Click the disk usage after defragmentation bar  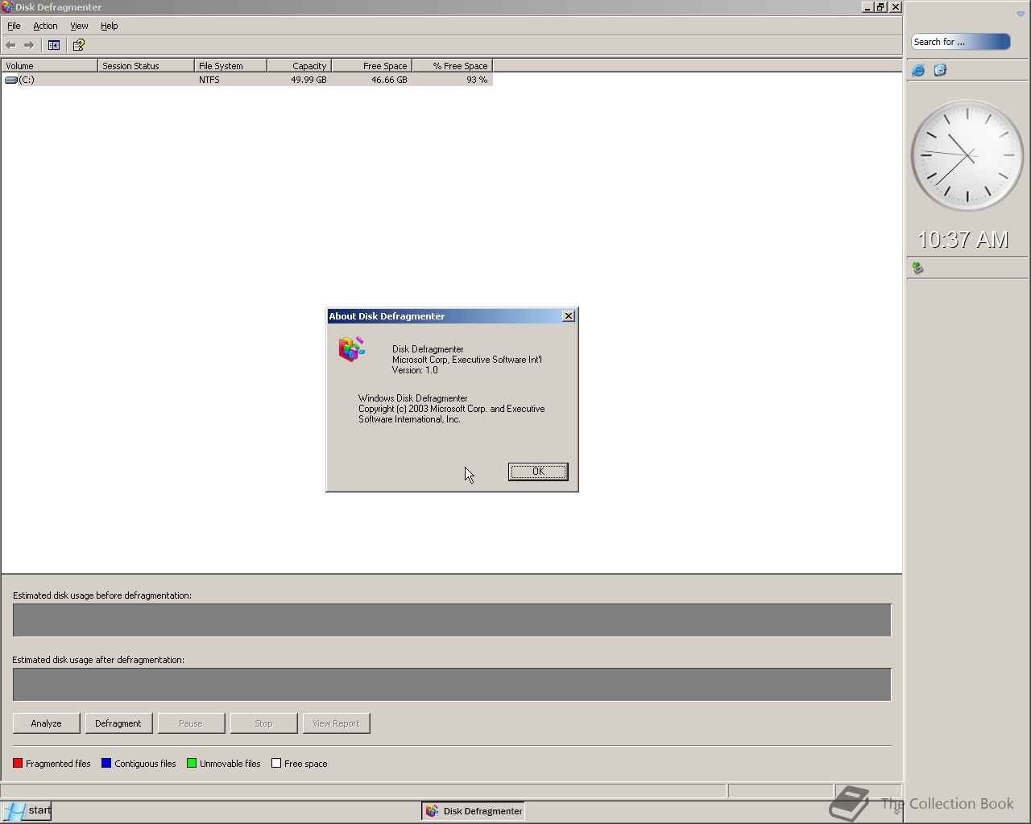(x=452, y=685)
